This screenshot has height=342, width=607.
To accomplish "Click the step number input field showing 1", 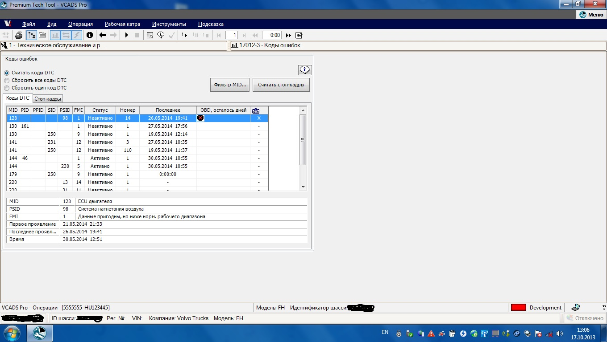I will coord(232,35).
